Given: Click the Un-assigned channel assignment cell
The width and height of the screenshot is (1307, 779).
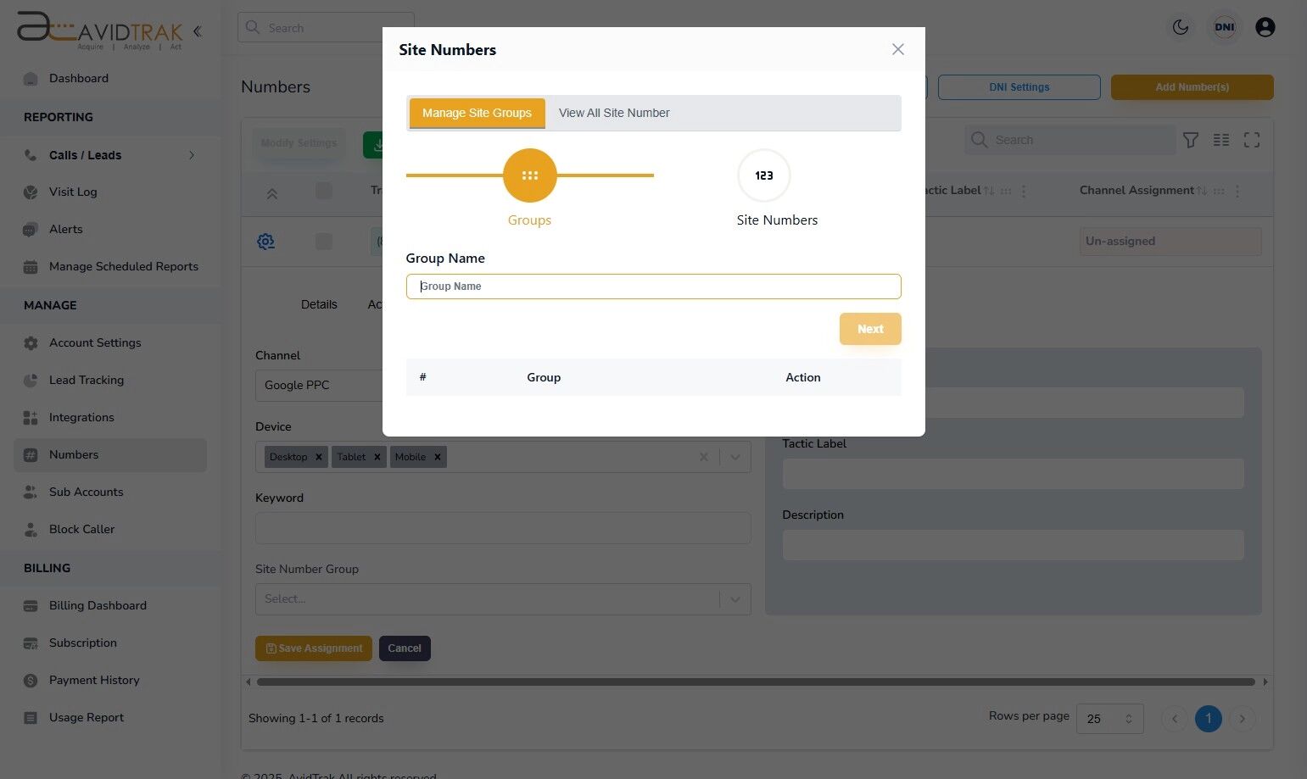Looking at the screenshot, I should [x=1170, y=242].
